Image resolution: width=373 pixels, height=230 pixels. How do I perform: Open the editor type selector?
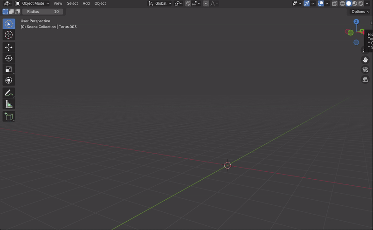coord(7,3)
